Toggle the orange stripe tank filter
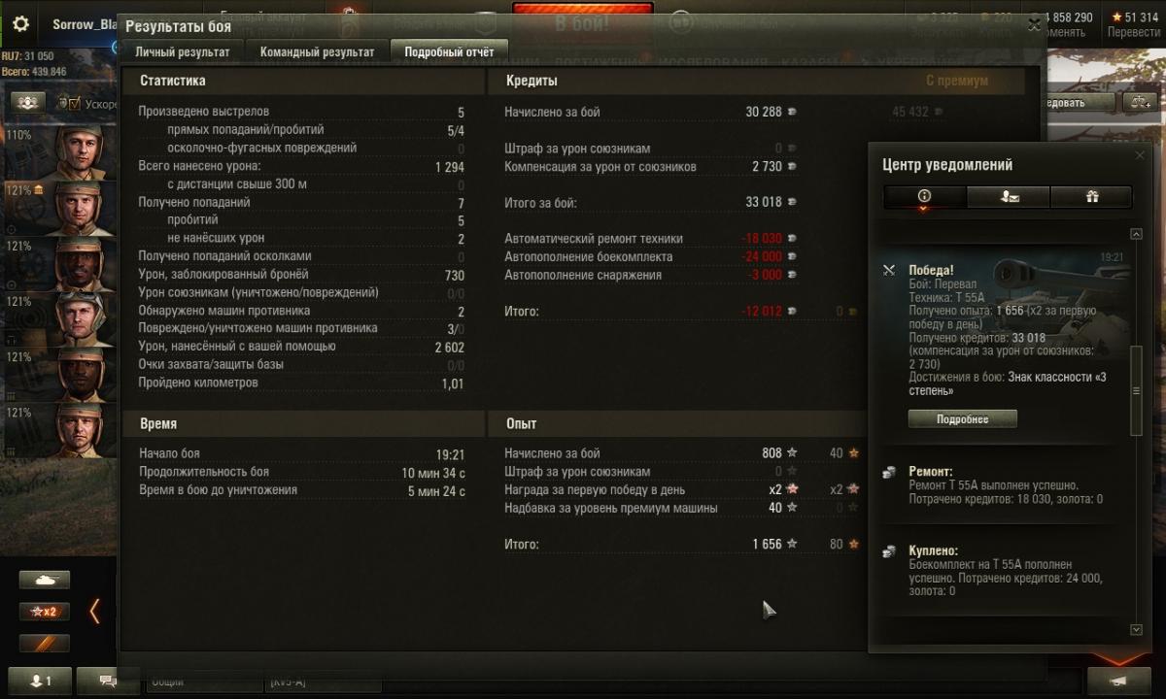 point(45,644)
